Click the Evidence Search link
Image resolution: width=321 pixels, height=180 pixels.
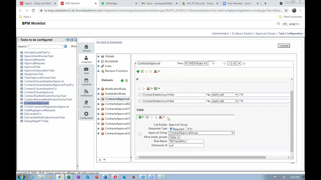(x=242, y=33)
